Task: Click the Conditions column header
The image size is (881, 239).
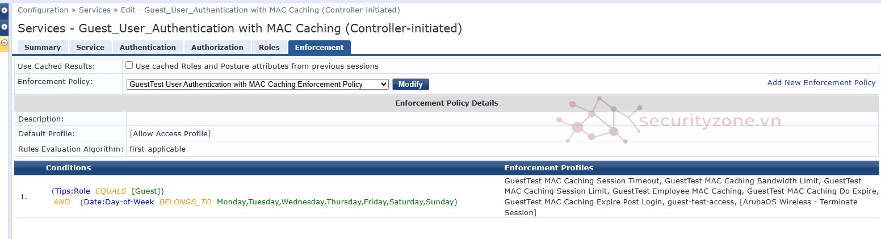Action: [68, 168]
